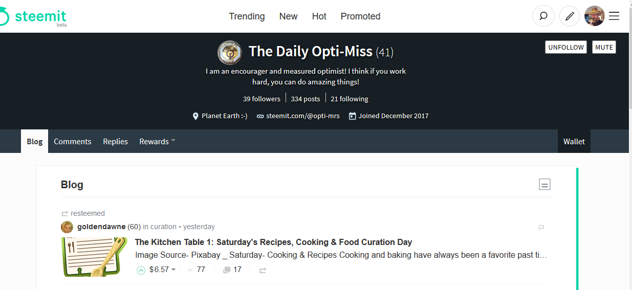Open the Kitchen Table post thumbnail
632x290 pixels.
[94, 257]
